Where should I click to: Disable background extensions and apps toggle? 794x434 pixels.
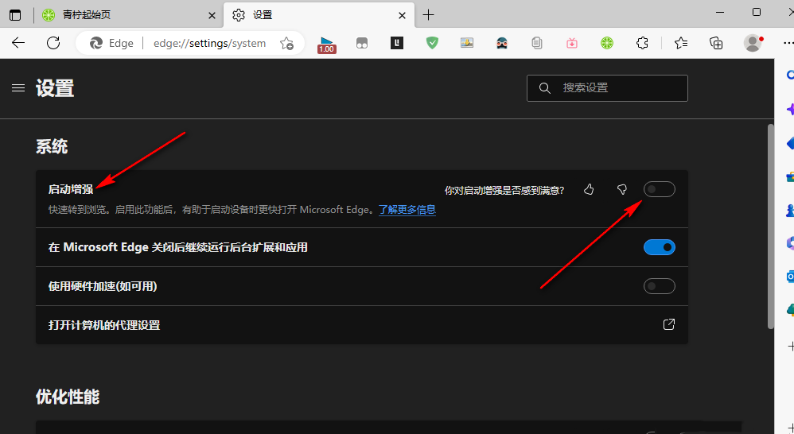(x=659, y=247)
